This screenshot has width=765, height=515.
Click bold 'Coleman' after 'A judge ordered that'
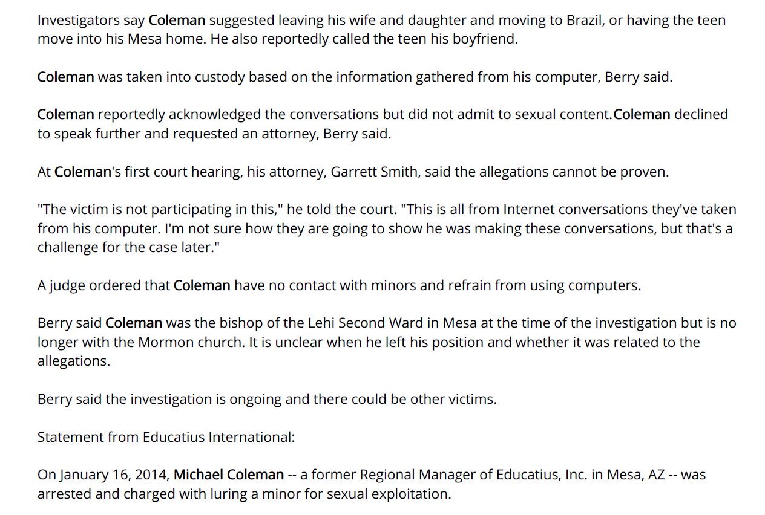pyautogui.click(x=202, y=285)
